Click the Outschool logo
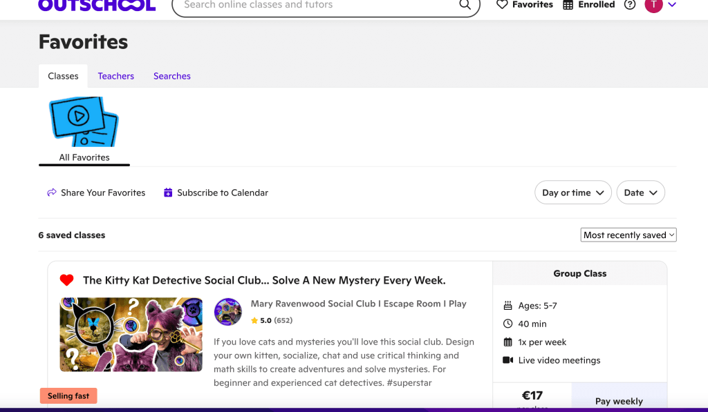708x412 pixels. (97, 6)
